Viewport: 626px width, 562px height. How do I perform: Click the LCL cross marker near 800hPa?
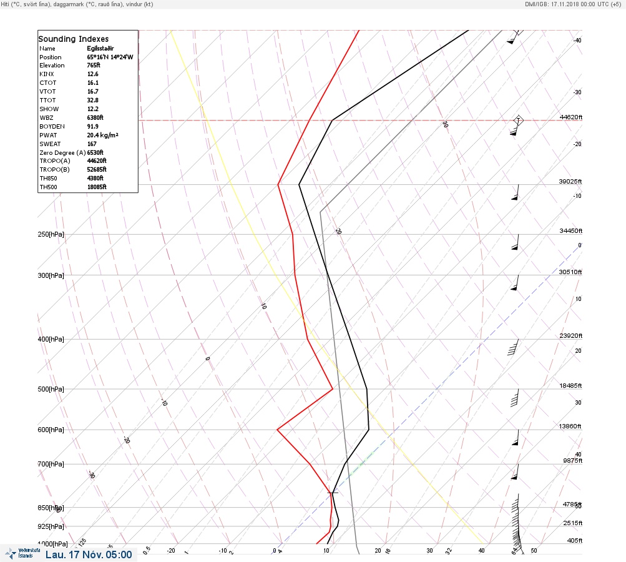pos(333,493)
